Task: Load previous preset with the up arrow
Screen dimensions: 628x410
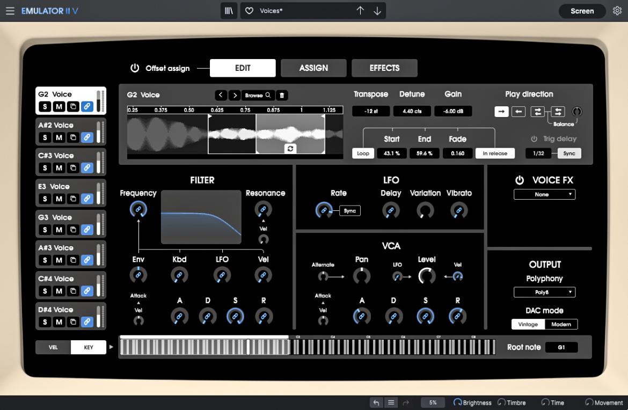Action: [x=360, y=11]
